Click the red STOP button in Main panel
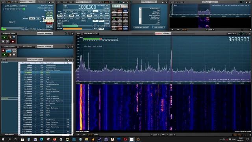The width and height of the screenshot is (252, 142). [49, 23]
